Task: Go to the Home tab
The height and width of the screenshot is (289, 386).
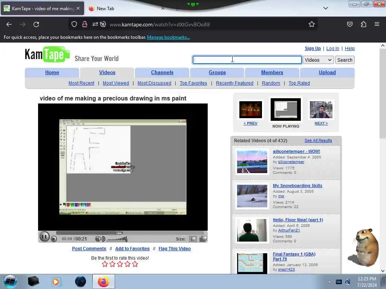Action: coord(52,73)
